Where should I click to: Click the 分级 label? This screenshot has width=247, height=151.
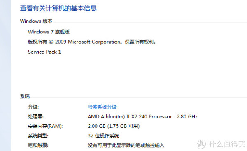[x=33, y=107]
